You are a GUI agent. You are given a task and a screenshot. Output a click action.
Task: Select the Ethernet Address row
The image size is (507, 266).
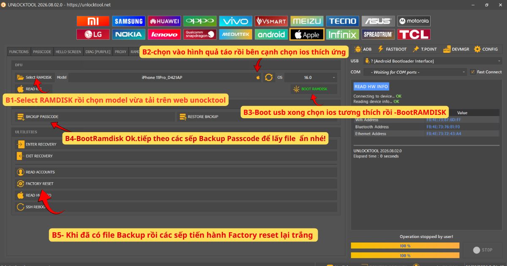(426, 134)
